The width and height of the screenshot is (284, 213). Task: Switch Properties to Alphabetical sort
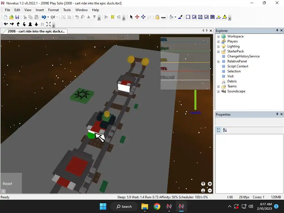(225, 130)
